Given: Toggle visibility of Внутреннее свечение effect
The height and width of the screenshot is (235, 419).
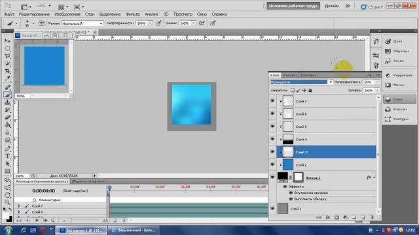Looking at the screenshot, I should pos(291,193).
